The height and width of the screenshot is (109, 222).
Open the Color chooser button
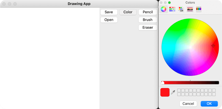128,12
